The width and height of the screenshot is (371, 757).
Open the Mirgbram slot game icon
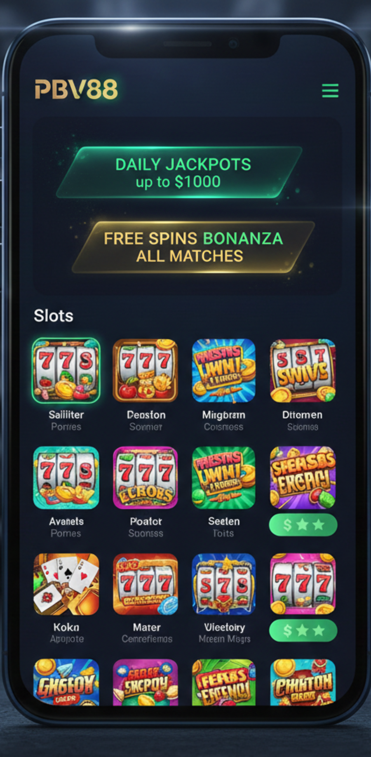pyautogui.click(x=224, y=370)
